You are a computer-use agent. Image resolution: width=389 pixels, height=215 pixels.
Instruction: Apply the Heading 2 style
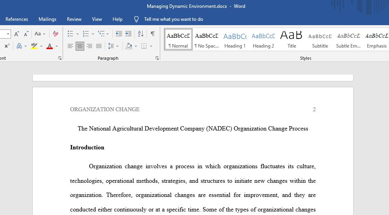tap(263, 39)
